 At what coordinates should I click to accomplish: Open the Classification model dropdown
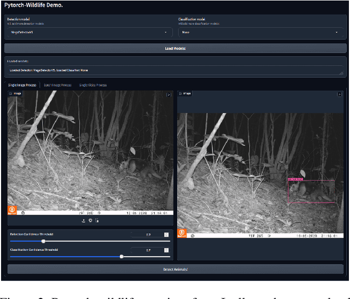click(261, 32)
